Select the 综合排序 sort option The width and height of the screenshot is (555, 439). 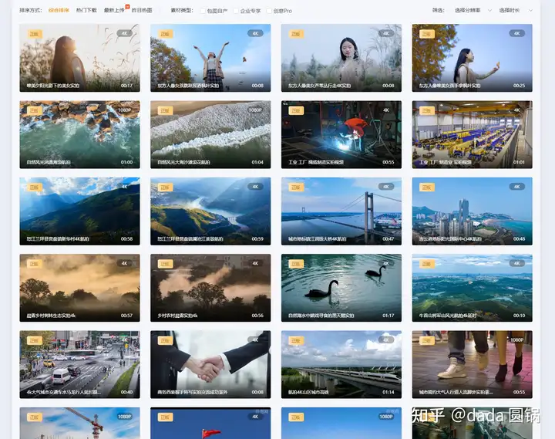(x=59, y=10)
